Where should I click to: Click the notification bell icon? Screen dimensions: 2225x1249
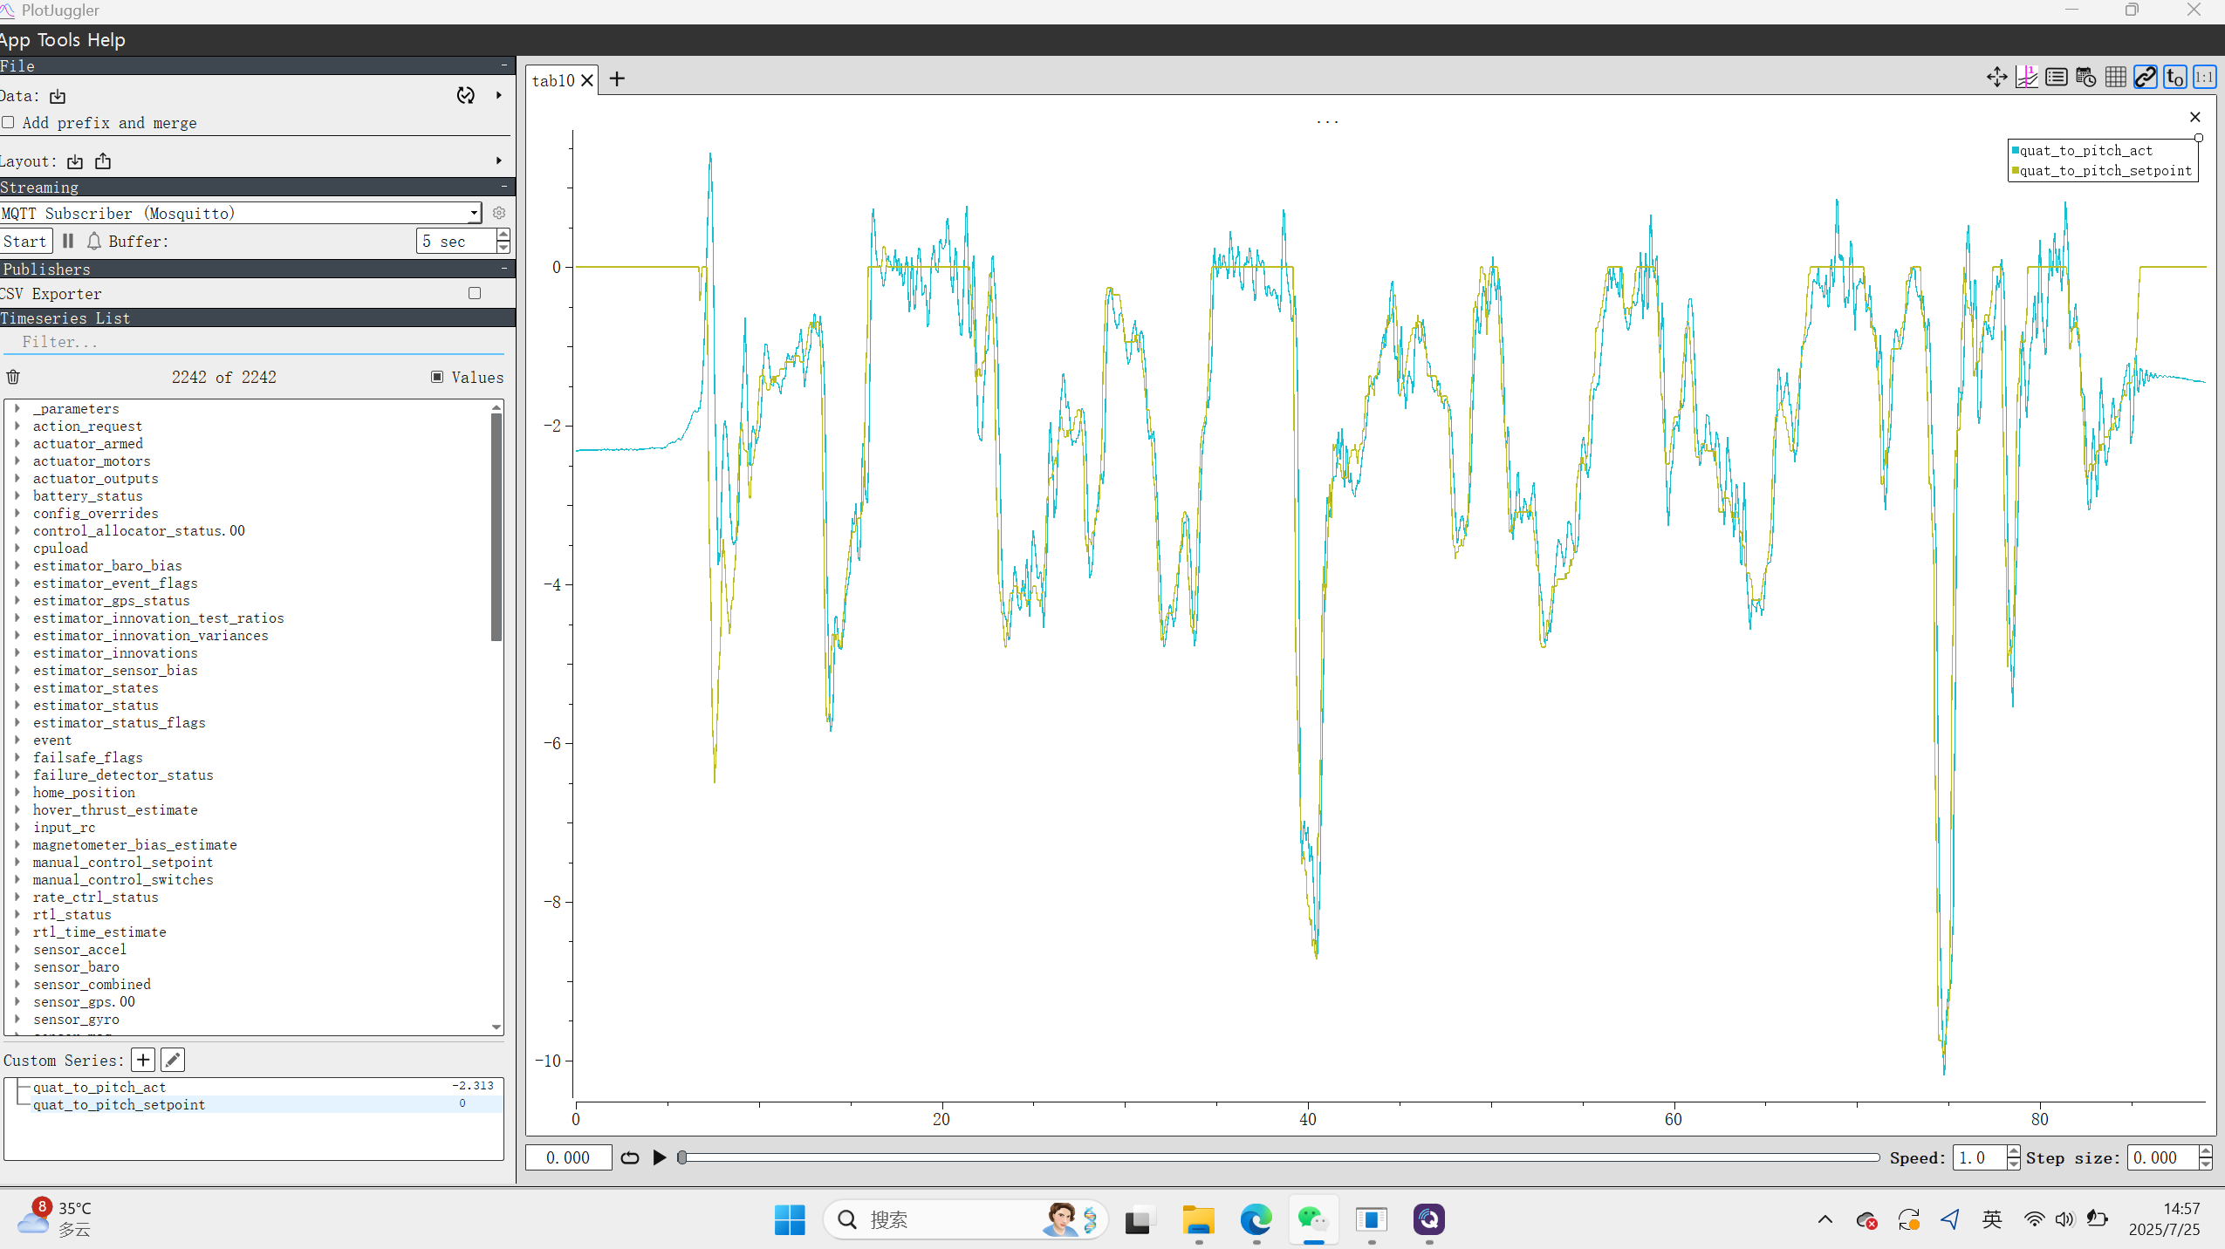point(94,241)
